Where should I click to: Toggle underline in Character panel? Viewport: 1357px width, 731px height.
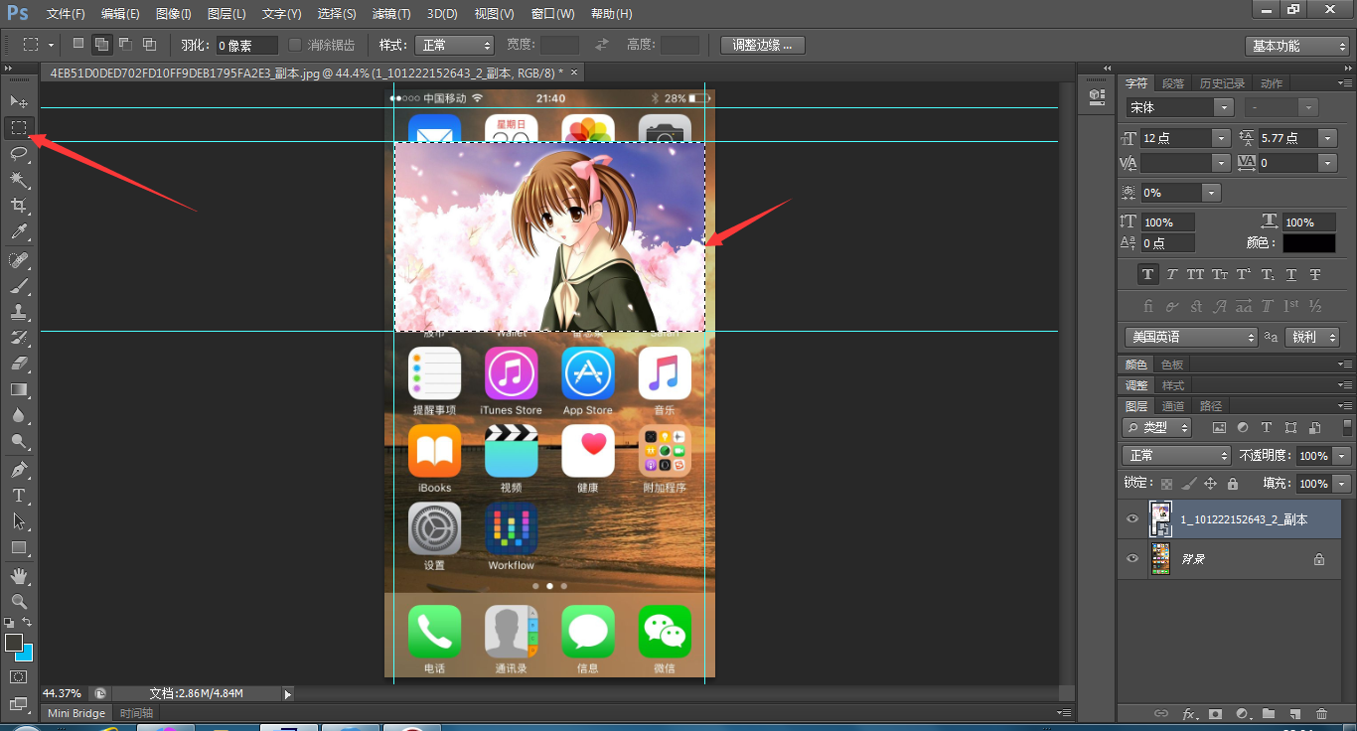[x=1291, y=274]
